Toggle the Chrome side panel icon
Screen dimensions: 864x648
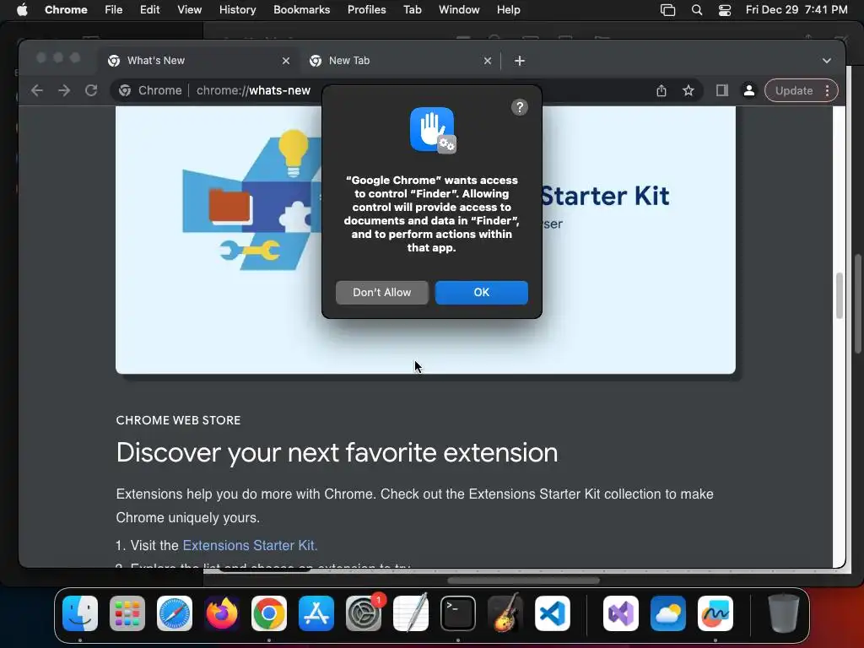click(722, 90)
